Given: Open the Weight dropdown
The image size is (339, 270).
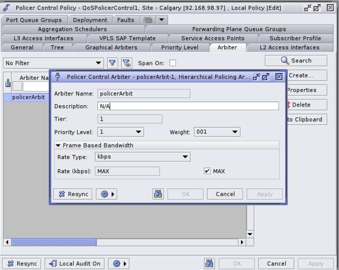Looking at the screenshot, I should [217, 132].
